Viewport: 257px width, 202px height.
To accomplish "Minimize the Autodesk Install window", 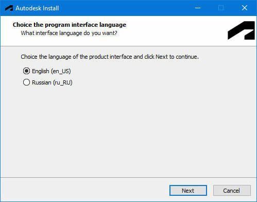I will tap(198, 8).
